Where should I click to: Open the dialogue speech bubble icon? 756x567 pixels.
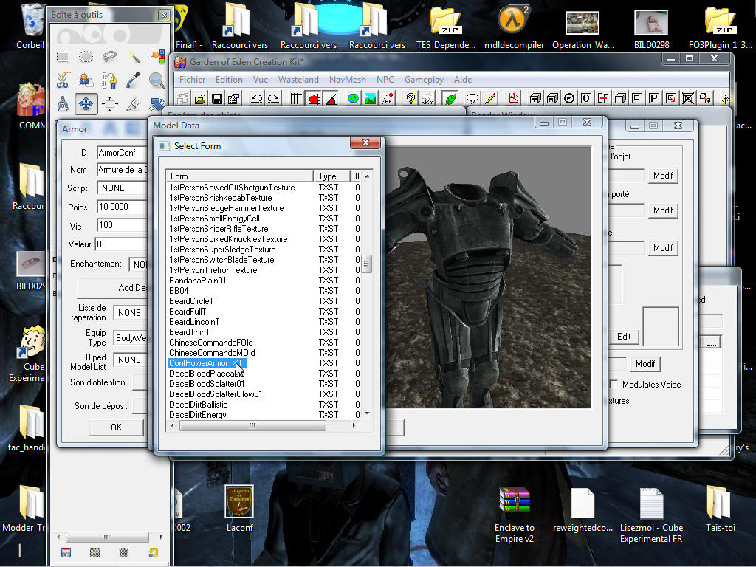[472, 99]
